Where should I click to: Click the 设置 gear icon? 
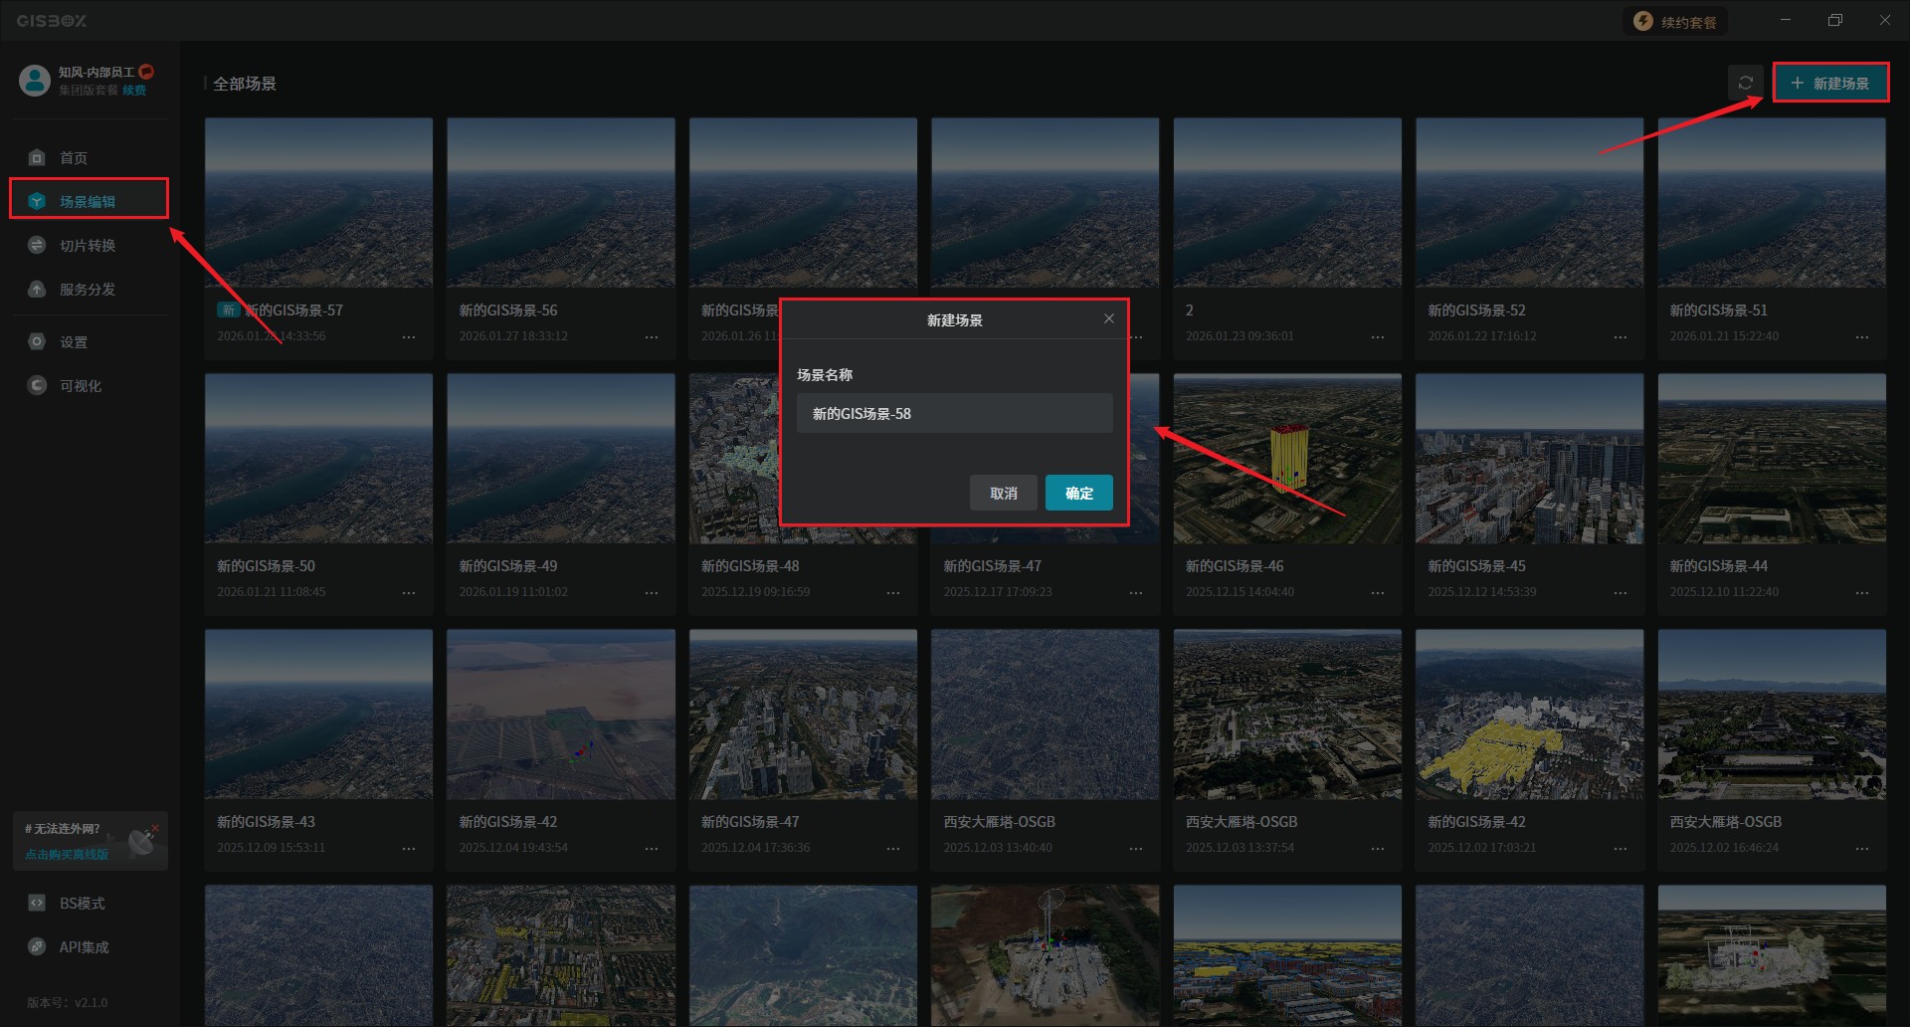click(x=37, y=342)
